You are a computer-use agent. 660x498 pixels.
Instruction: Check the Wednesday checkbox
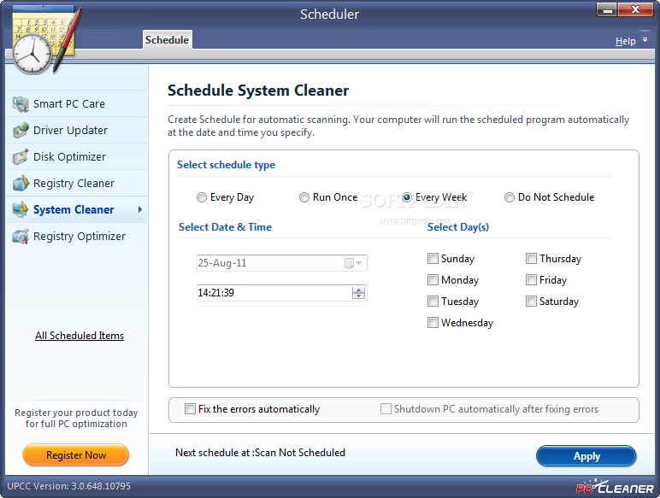(433, 323)
